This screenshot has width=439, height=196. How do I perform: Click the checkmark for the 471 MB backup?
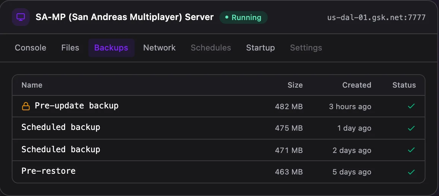click(411, 150)
